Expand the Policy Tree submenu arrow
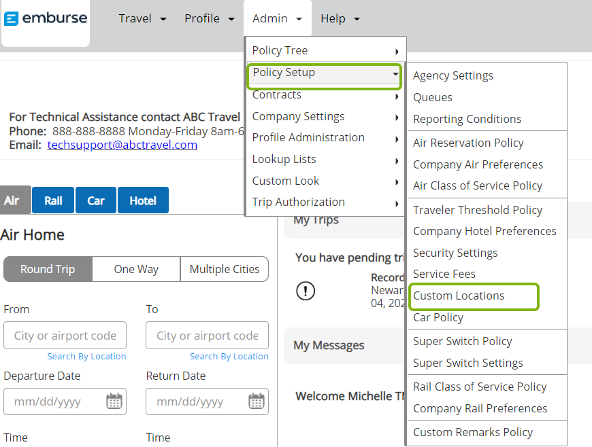 pos(397,51)
